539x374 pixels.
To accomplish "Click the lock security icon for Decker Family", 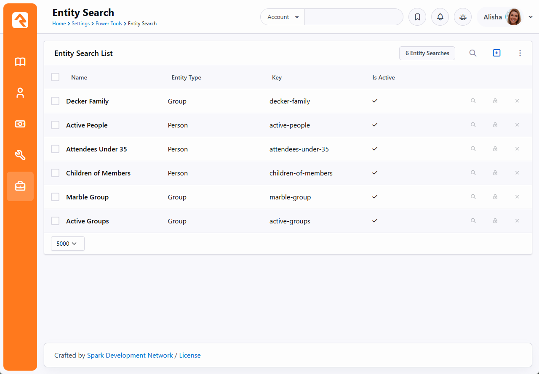I will [x=495, y=101].
